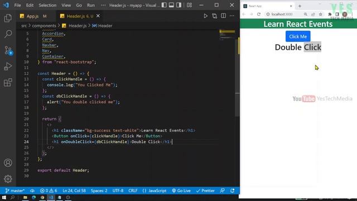Screen dimensions: 357x201
Task: Open the feedback icon in status bar
Action: coord(223,190)
